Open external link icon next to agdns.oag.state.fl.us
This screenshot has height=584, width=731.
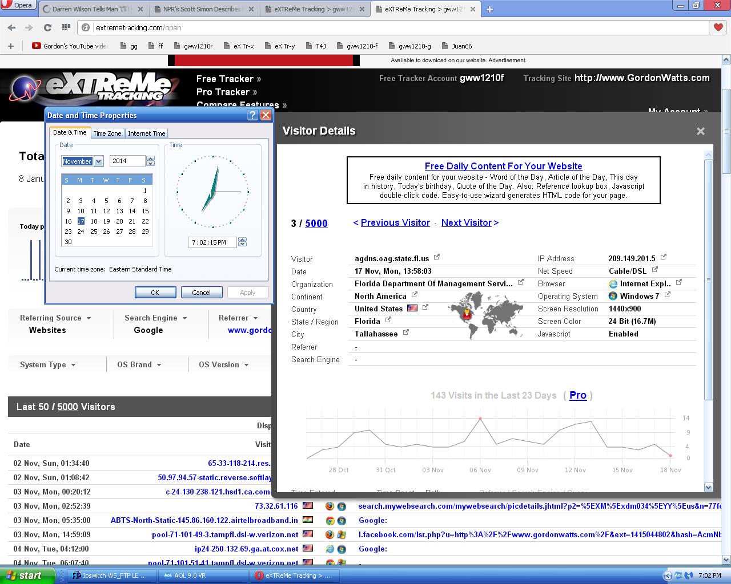point(437,257)
